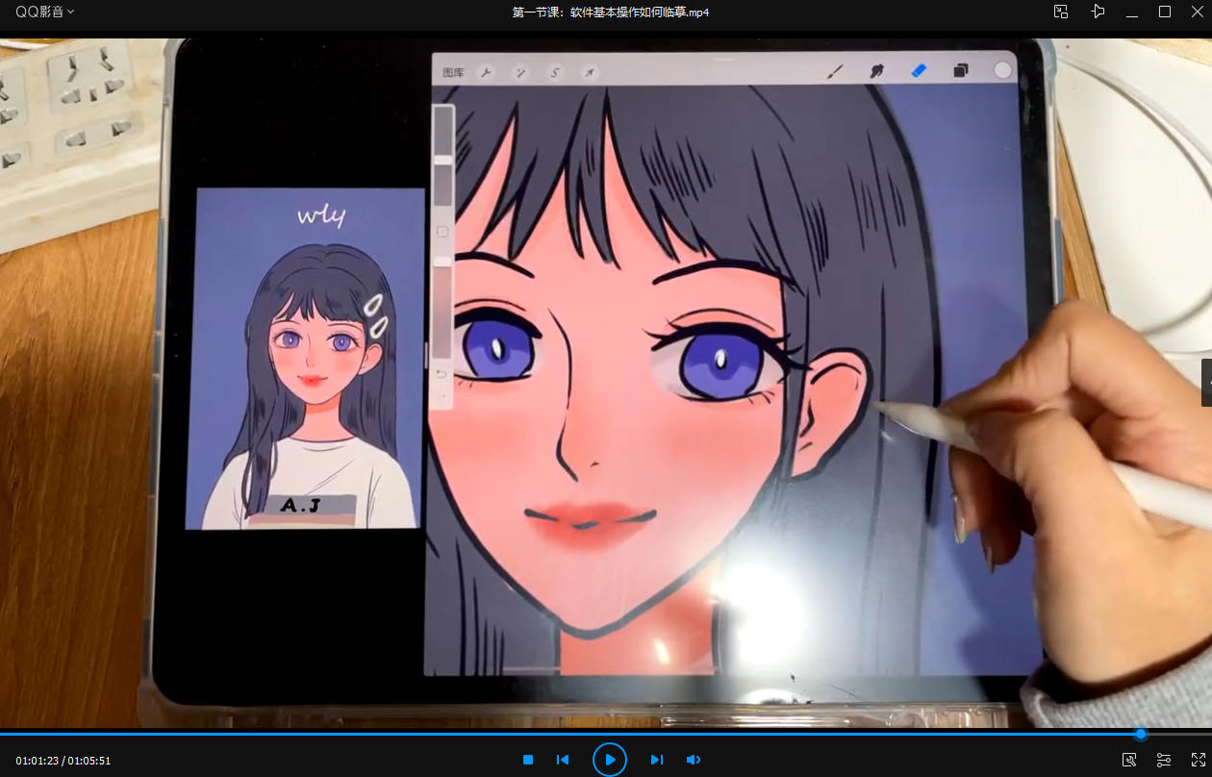
Task: Expand the playlist panel on right edge
Action: click(1206, 383)
